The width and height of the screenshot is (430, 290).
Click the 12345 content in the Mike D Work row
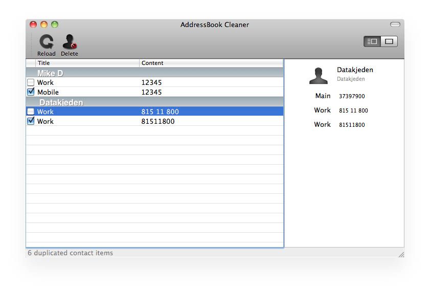(x=151, y=82)
